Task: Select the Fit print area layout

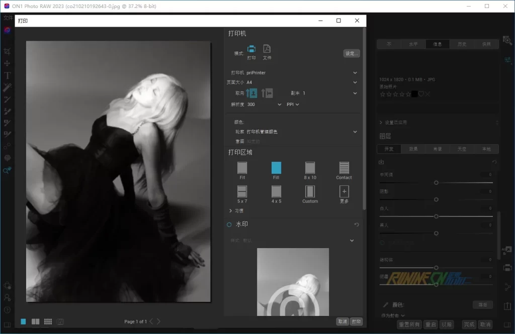Action: (242, 168)
